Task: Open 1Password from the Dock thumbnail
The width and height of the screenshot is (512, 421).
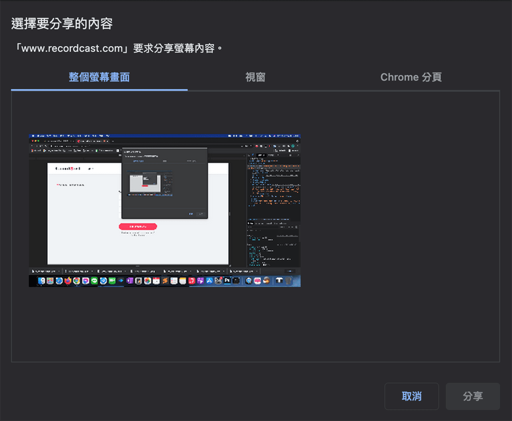Action: point(129,281)
